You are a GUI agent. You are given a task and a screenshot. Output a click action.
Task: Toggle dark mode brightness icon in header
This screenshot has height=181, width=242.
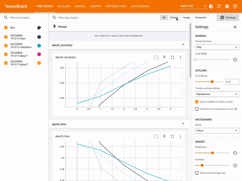(211, 6)
